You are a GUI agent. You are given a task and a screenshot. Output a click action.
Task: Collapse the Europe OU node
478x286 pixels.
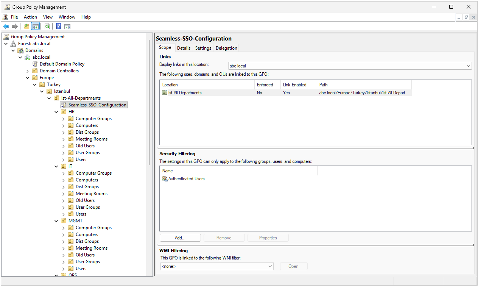pyautogui.click(x=28, y=78)
